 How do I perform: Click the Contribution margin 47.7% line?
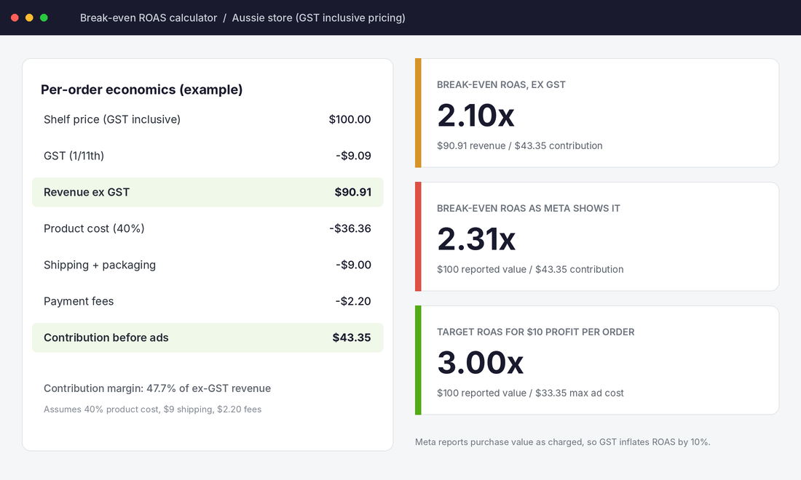157,388
